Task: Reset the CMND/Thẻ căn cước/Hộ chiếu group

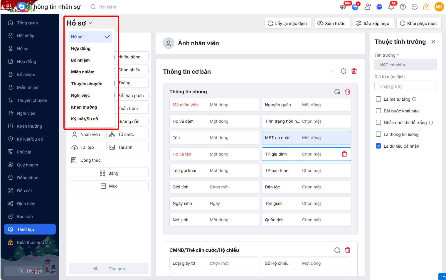Action: coord(337,250)
